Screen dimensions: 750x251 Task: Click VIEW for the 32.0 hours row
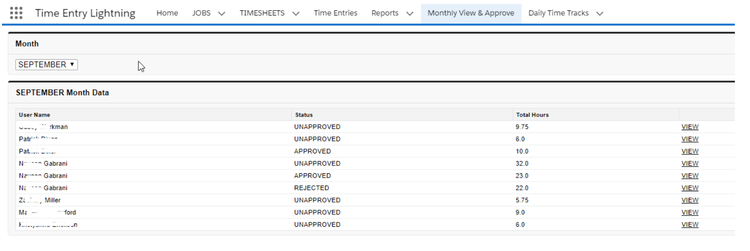(x=690, y=164)
